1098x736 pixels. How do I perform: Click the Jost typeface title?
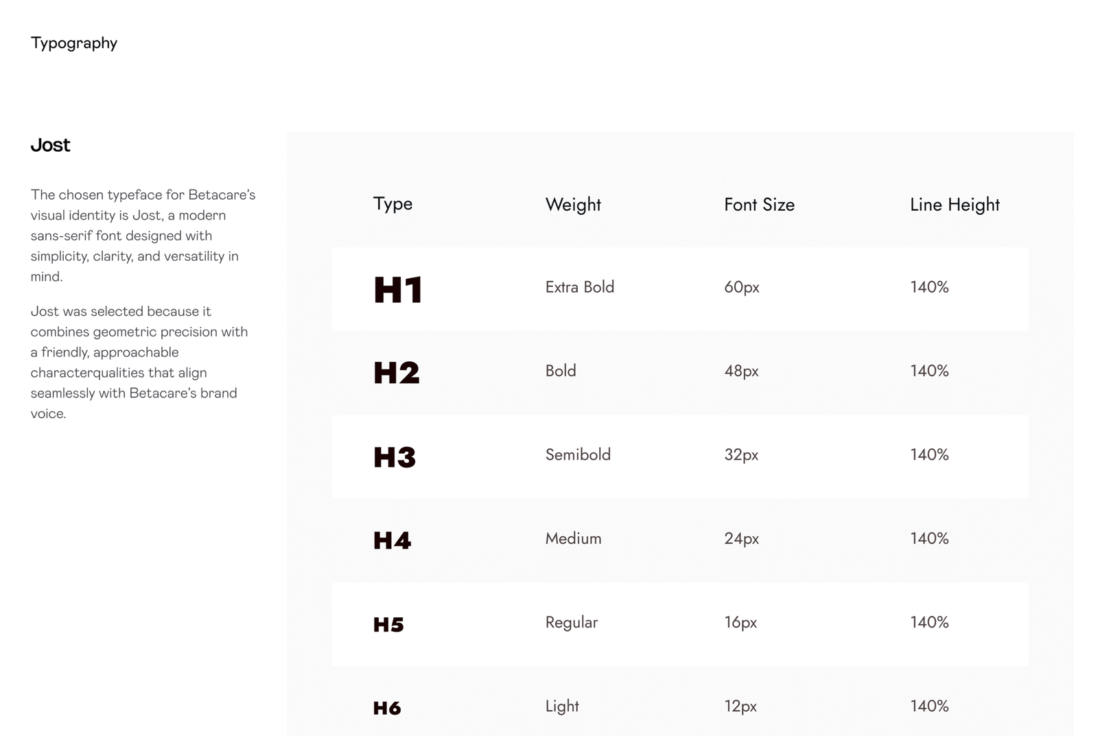[x=50, y=145]
